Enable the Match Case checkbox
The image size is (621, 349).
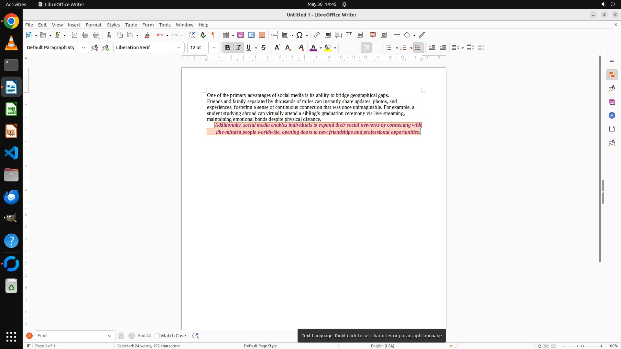(157, 336)
